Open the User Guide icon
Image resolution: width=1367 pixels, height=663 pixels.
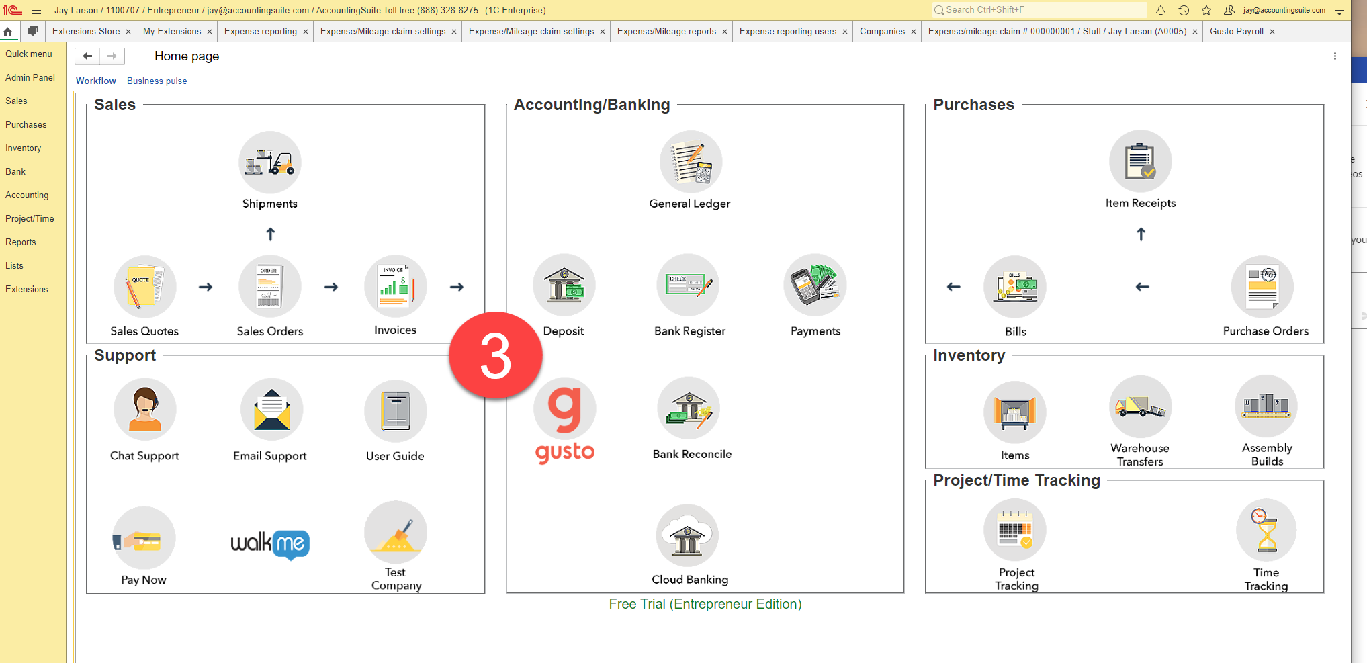coord(396,410)
